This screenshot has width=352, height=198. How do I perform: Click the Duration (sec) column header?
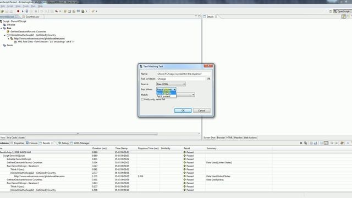tap(99, 148)
